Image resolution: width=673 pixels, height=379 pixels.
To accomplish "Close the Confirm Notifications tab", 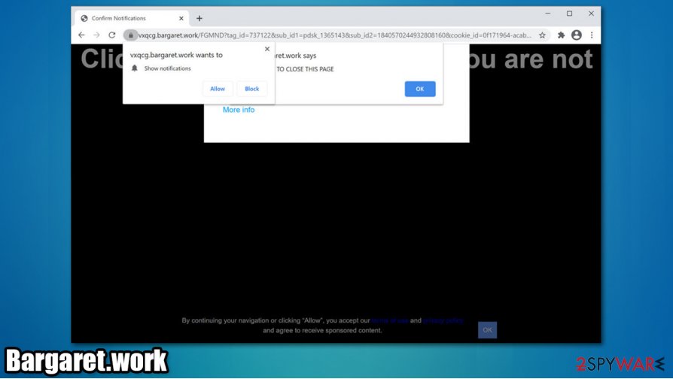I will click(181, 19).
